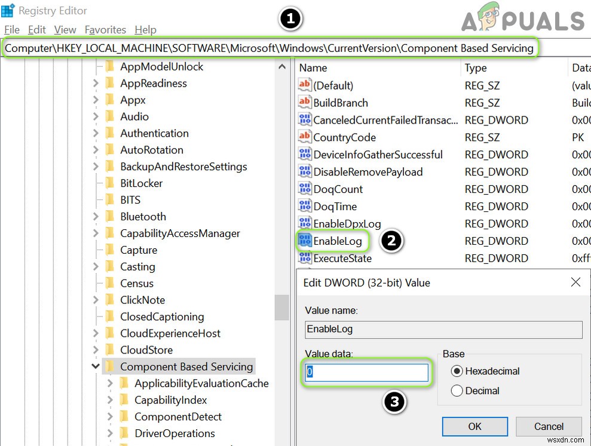
Task: Click the Registry Editor application icon
Action: [8, 10]
